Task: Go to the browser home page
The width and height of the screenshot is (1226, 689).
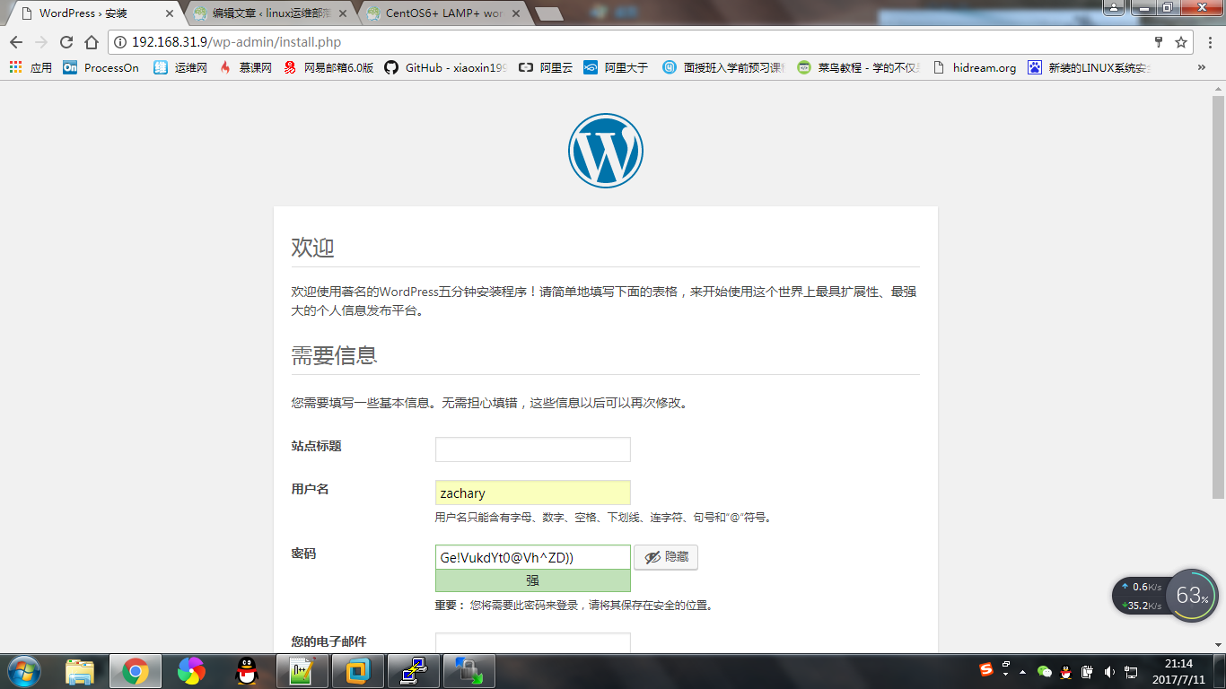Action: (x=92, y=42)
